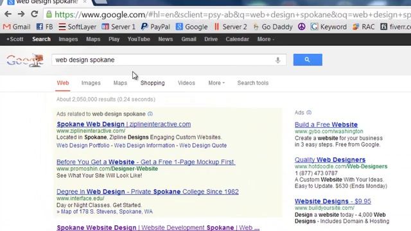This screenshot has height=231, width=411.
Task: Open Calendar in the black Google bar
Action: 237,39
